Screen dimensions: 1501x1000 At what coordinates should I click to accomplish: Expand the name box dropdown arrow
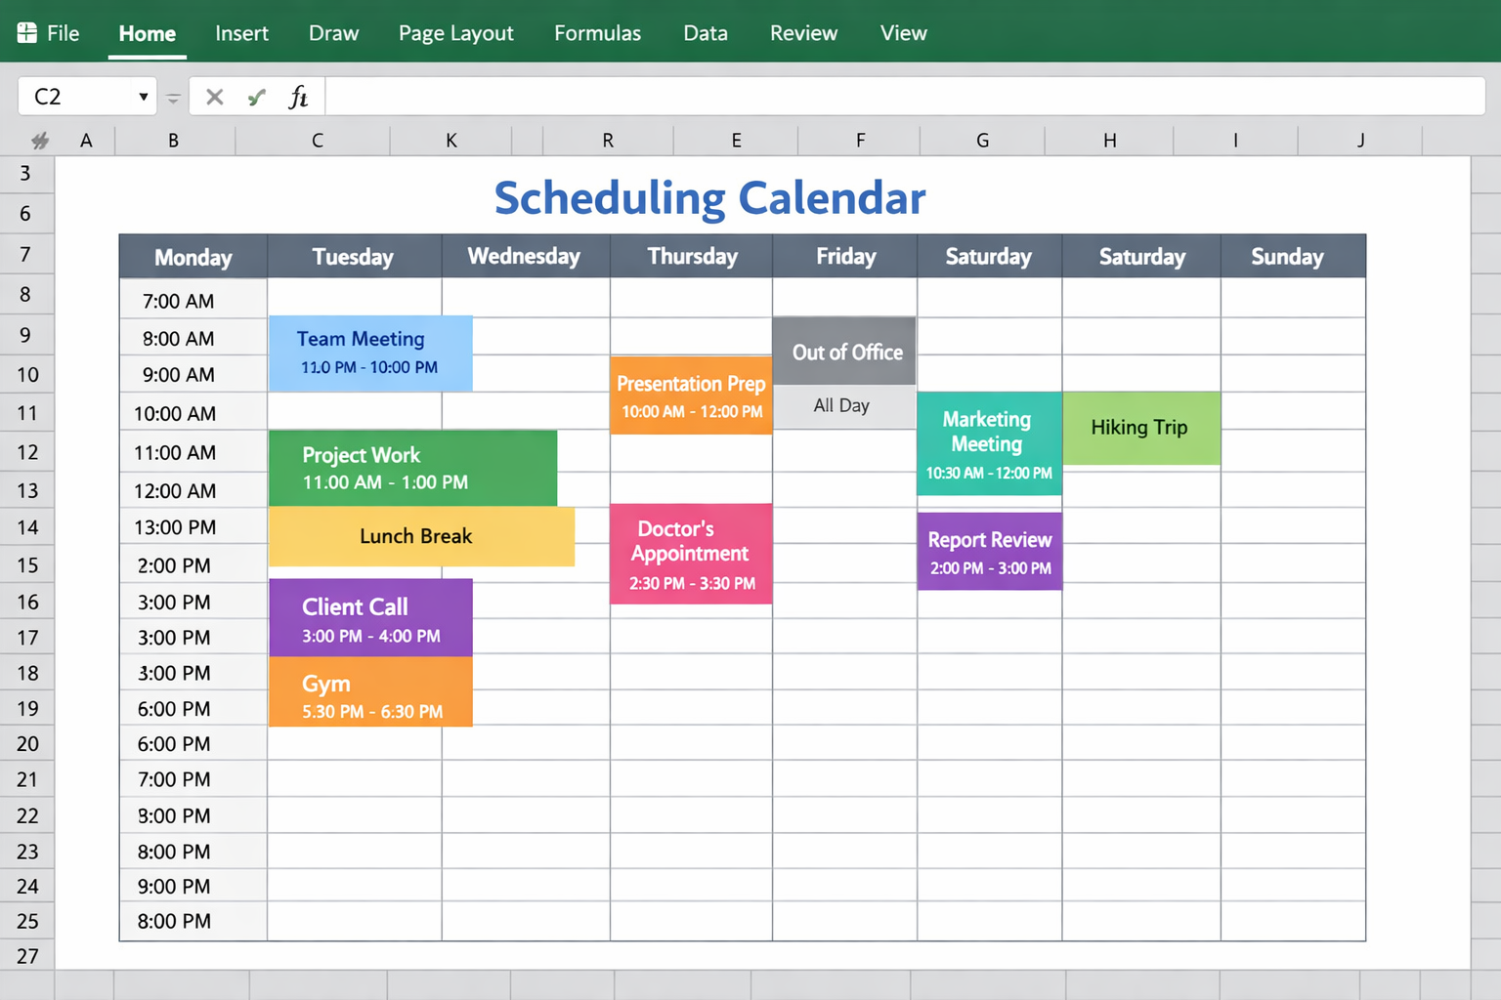click(144, 97)
